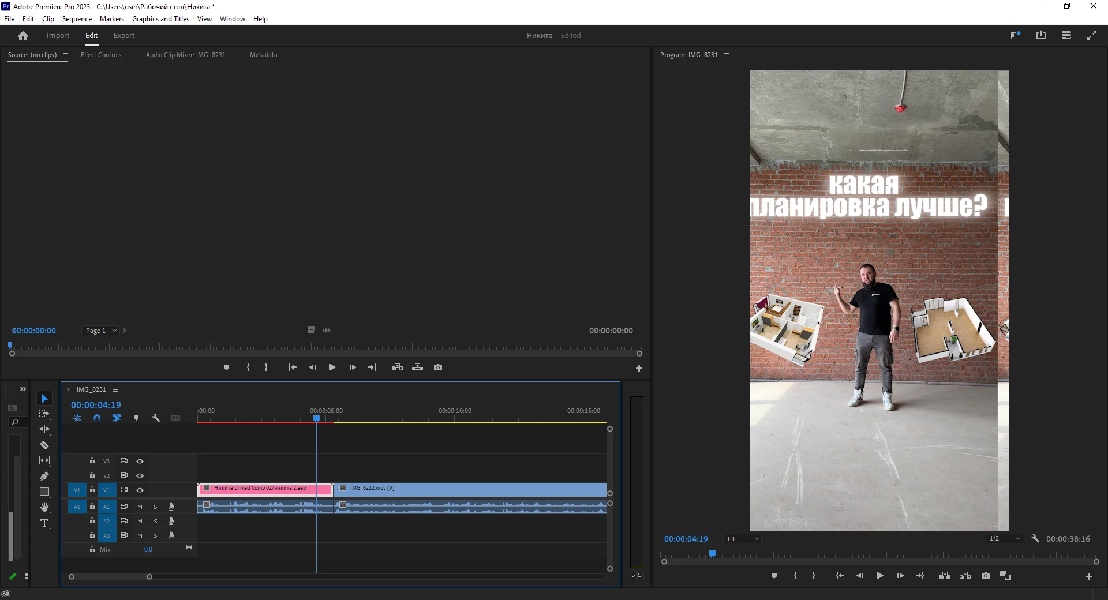Viewport: 1108px width, 600px height.
Task: Go to the Home screen
Action: (23, 36)
